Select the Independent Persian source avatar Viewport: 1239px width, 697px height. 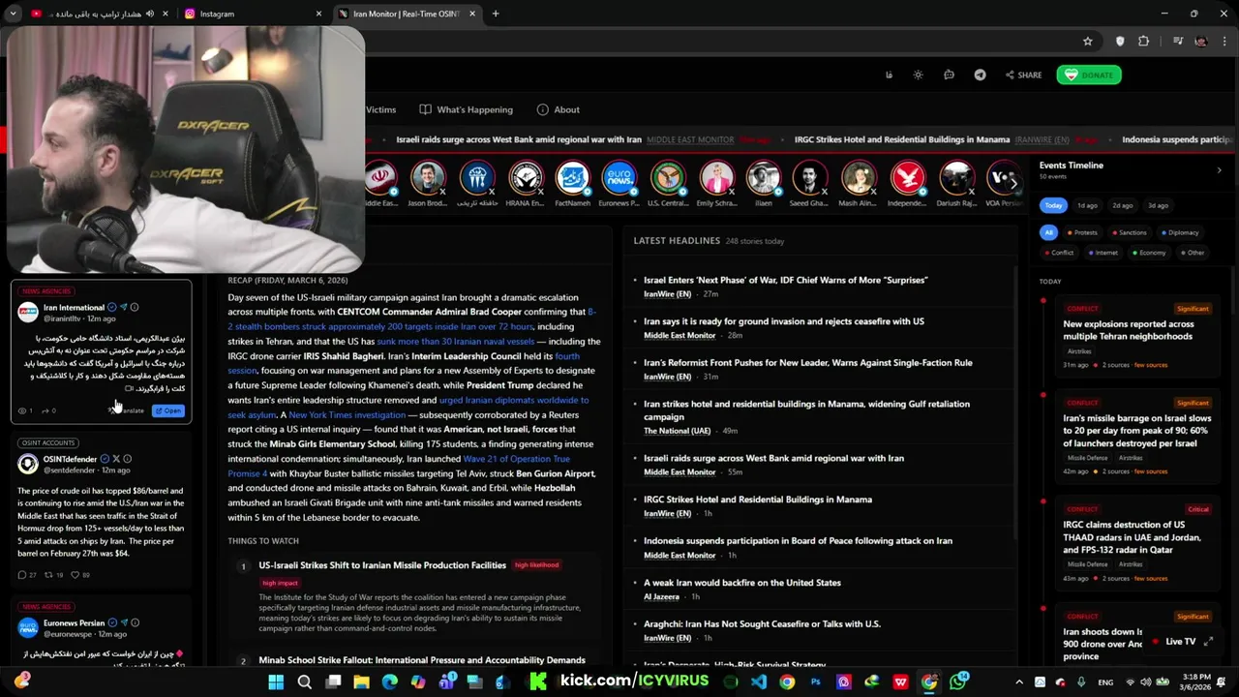click(x=907, y=178)
